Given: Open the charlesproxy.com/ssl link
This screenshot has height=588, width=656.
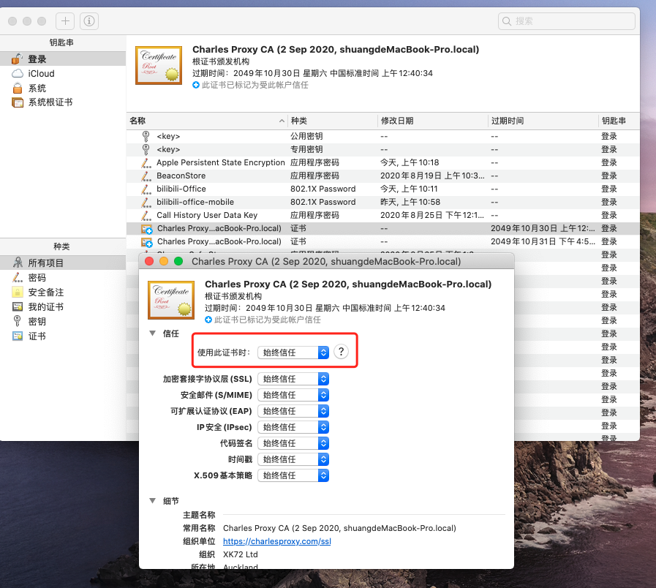Looking at the screenshot, I should 277,541.
